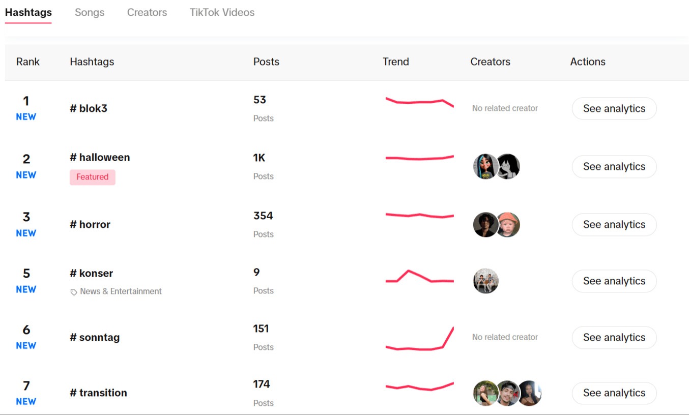Open the middle transition creator avatar
Screen dimensions: 689x415
(x=508, y=393)
